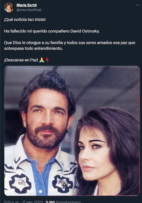142x203 pixels.
Task: Click the red rose emoji
Action: tap(47, 60)
